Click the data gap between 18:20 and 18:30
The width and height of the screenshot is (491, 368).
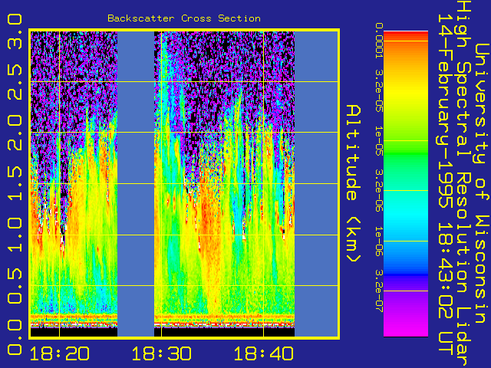click(136, 184)
